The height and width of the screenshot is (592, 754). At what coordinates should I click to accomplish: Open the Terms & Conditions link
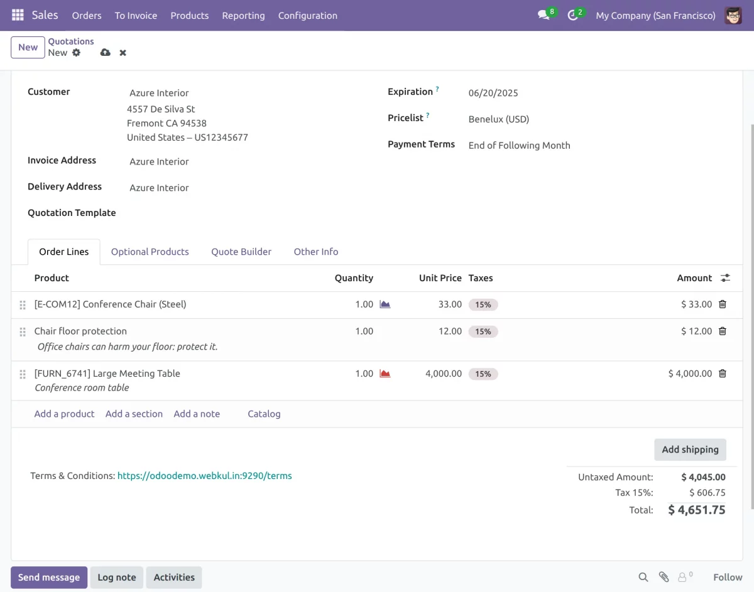pyautogui.click(x=204, y=476)
